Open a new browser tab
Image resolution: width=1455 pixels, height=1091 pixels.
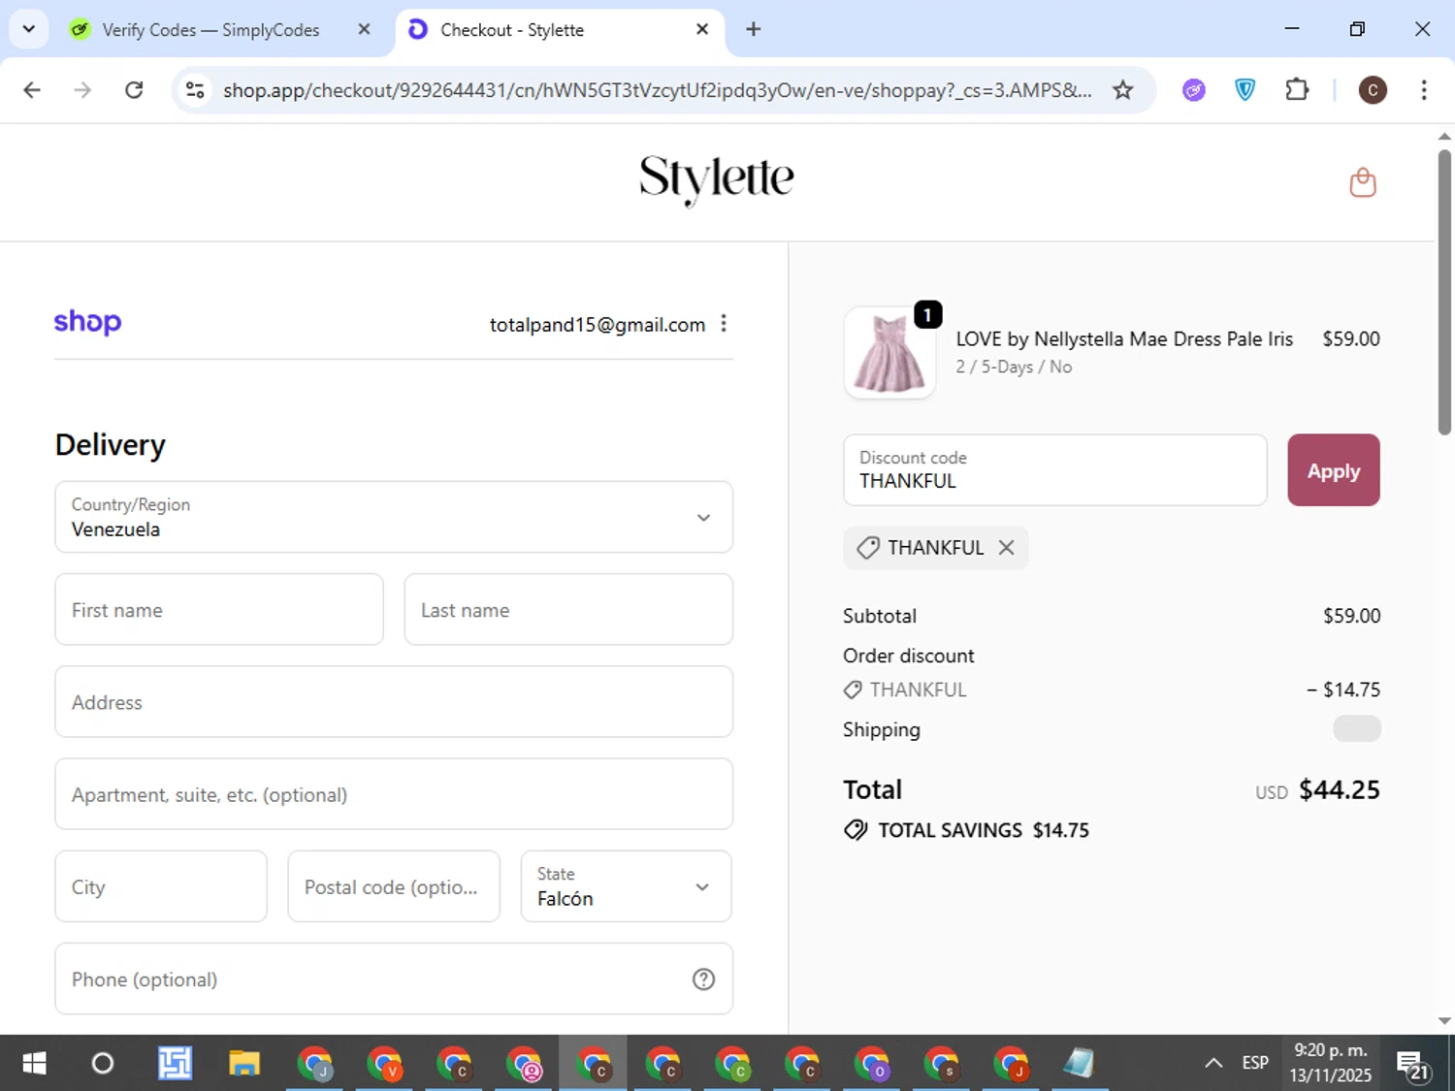pos(753,29)
